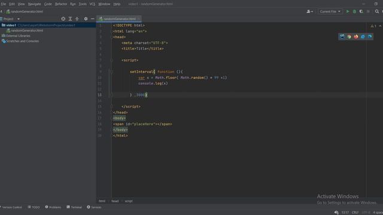Image resolution: width=383 pixels, height=215 pixels.
Task: Open Services tool window
Action: 94,207
